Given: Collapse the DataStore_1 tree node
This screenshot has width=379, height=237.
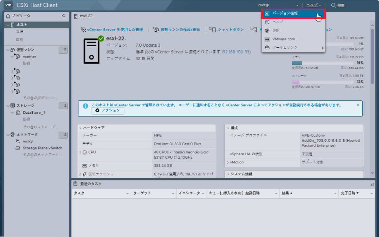Looking at the screenshot, I should (12, 113).
